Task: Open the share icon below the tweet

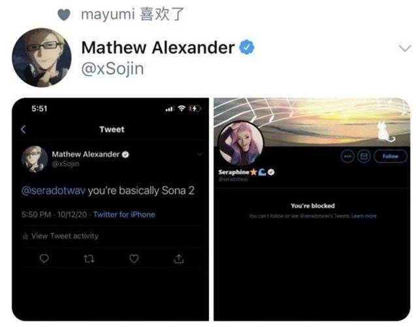Action: click(x=179, y=259)
